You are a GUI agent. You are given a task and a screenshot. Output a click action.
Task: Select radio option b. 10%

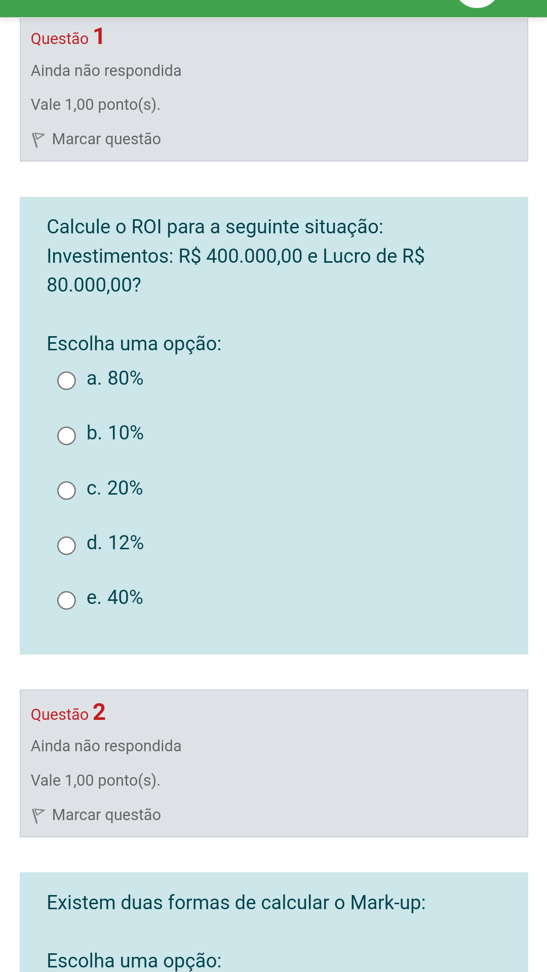pyautogui.click(x=66, y=435)
